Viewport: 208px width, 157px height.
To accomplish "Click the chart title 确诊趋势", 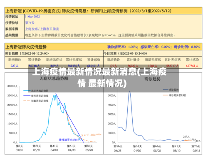I will click(152, 79).
